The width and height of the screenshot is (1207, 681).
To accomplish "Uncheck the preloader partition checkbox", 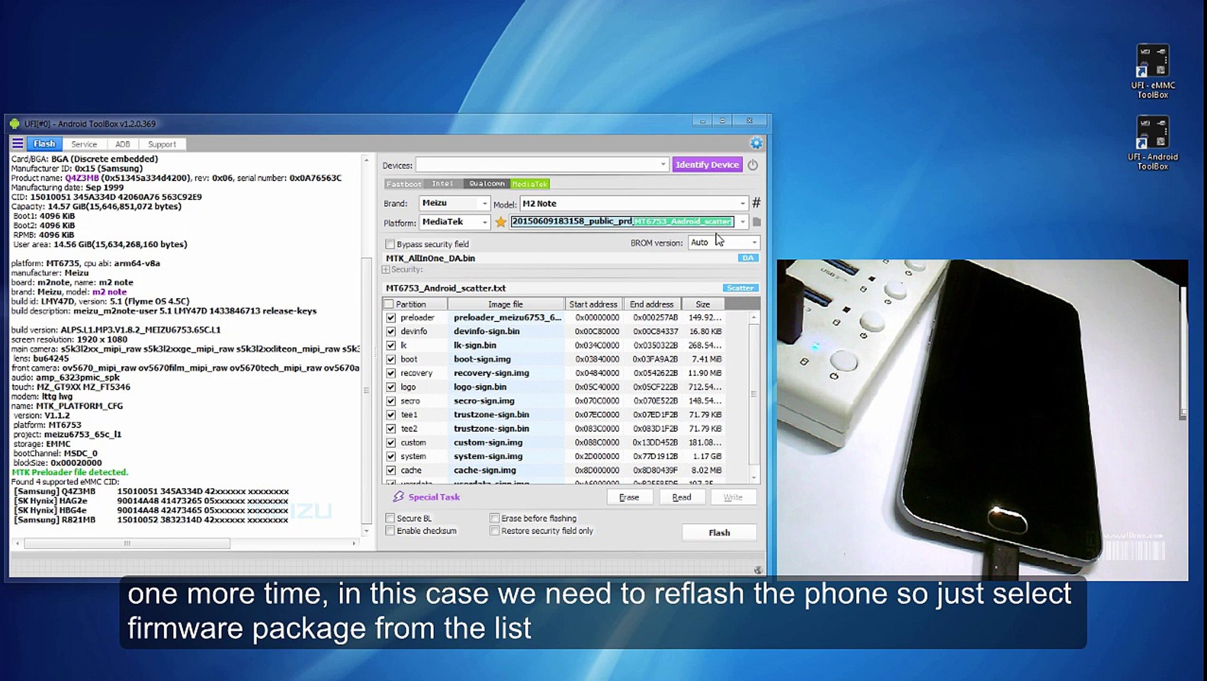I will click(x=391, y=318).
